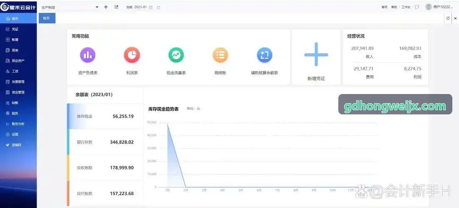This screenshot has height=208, width=459.
Task: Click the 207,941.89 收入 figure
Action: click(362, 48)
